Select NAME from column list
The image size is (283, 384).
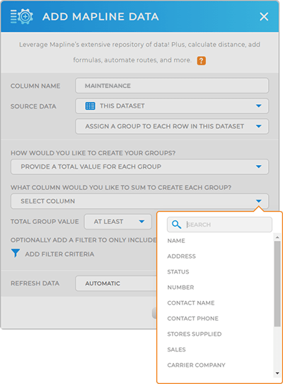(x=176, y=241)
